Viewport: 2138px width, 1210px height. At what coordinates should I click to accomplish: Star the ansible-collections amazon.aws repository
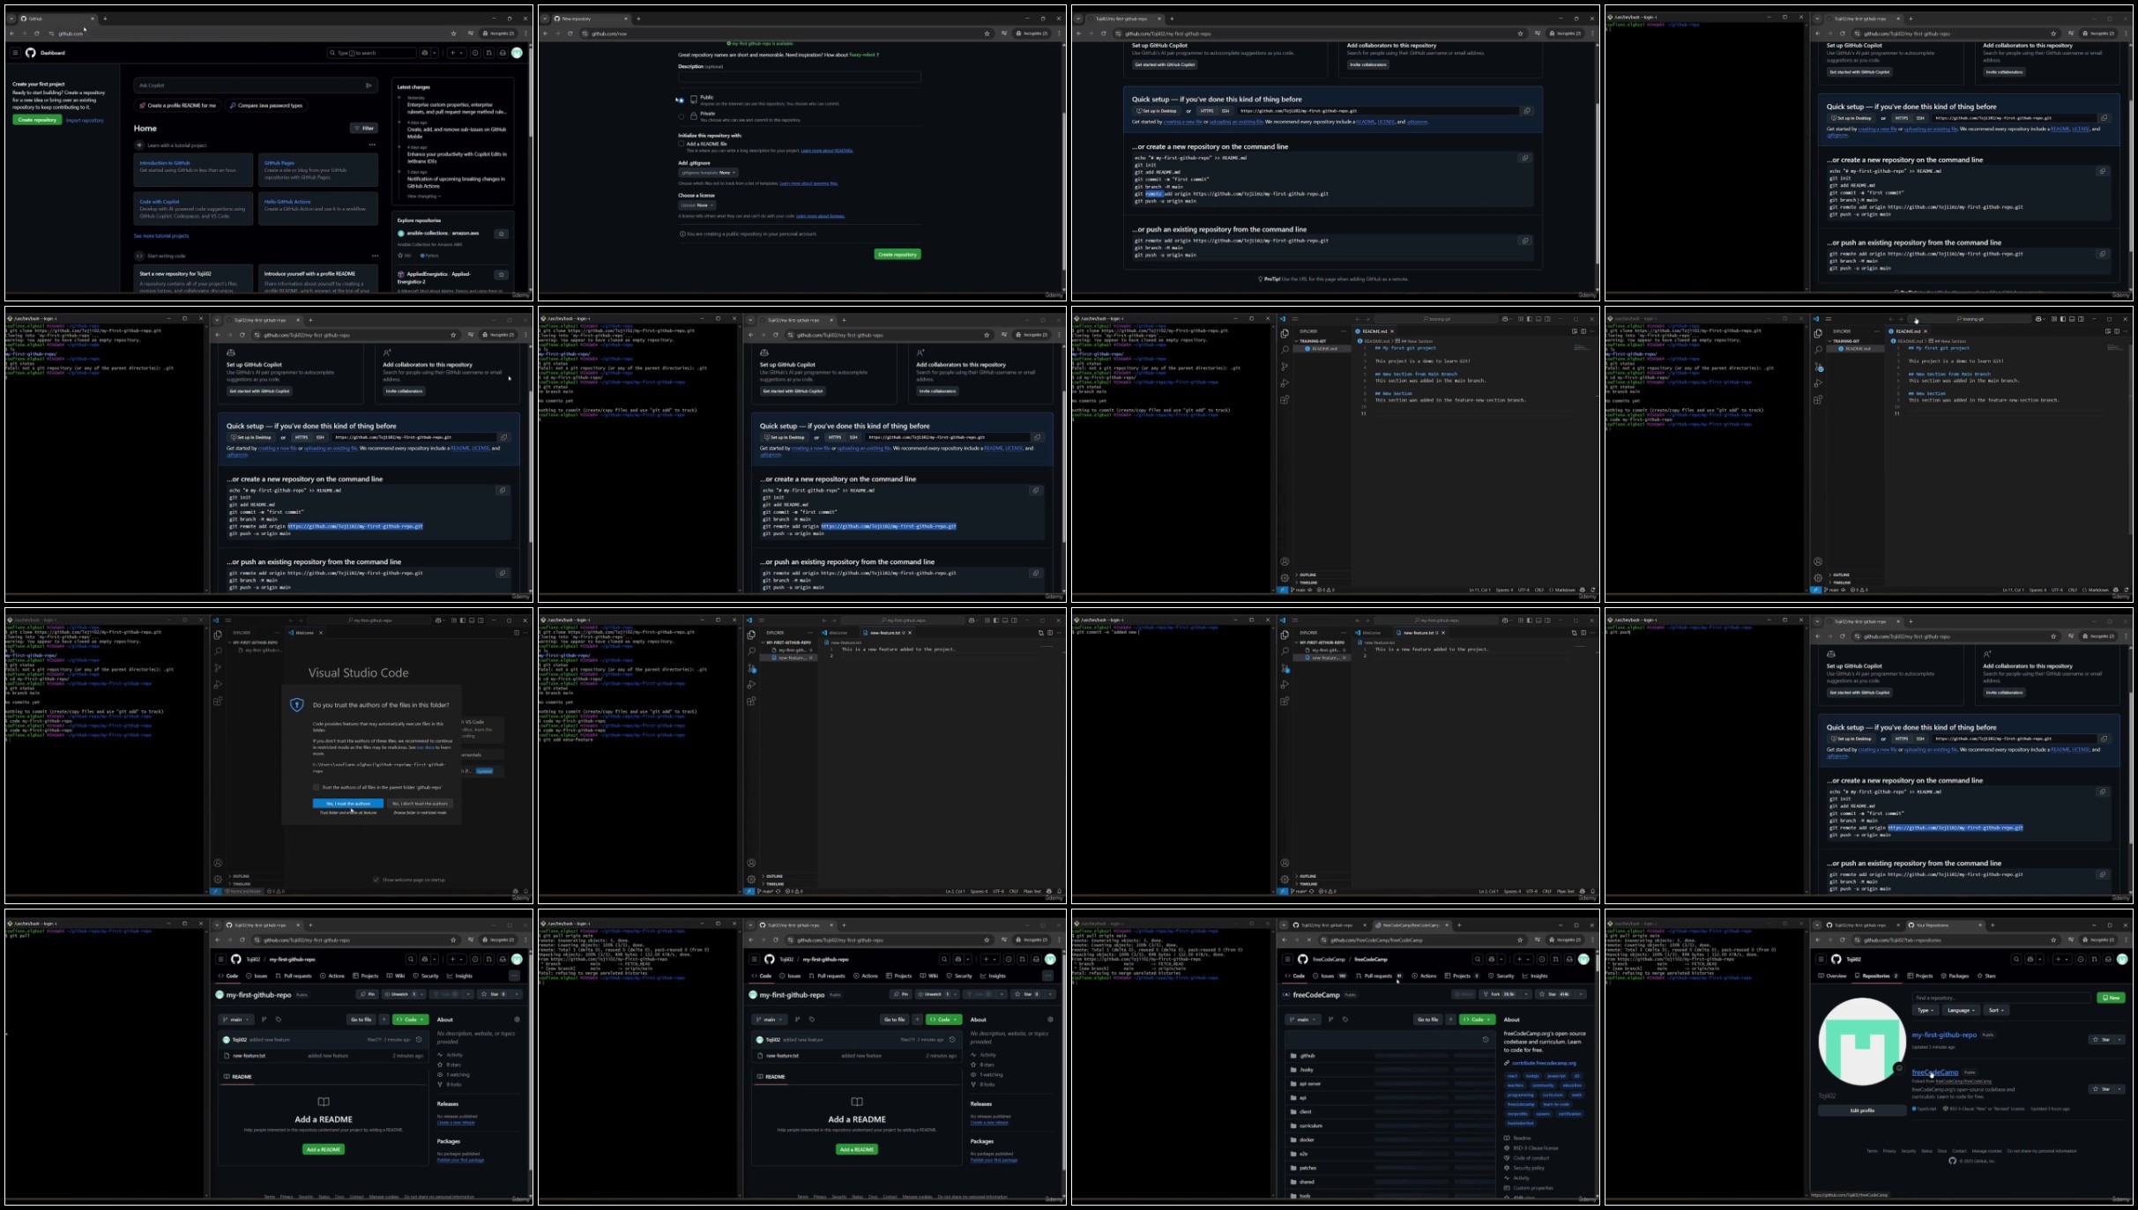[x=501, y=234]
